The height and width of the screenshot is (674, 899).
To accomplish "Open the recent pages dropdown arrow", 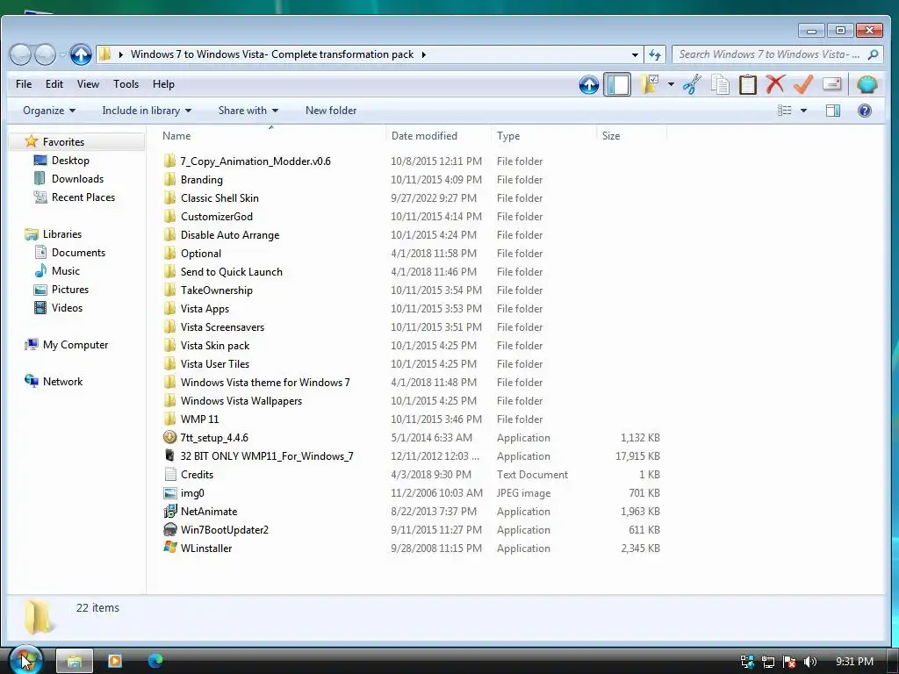I will tap(62, 55).
